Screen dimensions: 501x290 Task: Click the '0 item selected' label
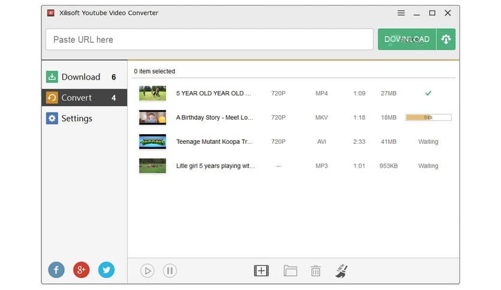(x=155, y=71)
